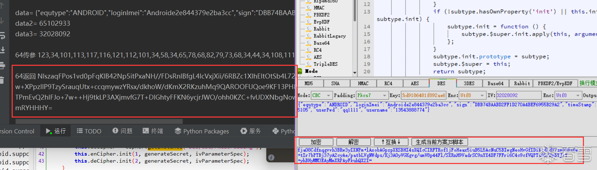Click the console line 'data3= 32028092'
The width and height of the screenshot is (597, 170).
(43, 34)
